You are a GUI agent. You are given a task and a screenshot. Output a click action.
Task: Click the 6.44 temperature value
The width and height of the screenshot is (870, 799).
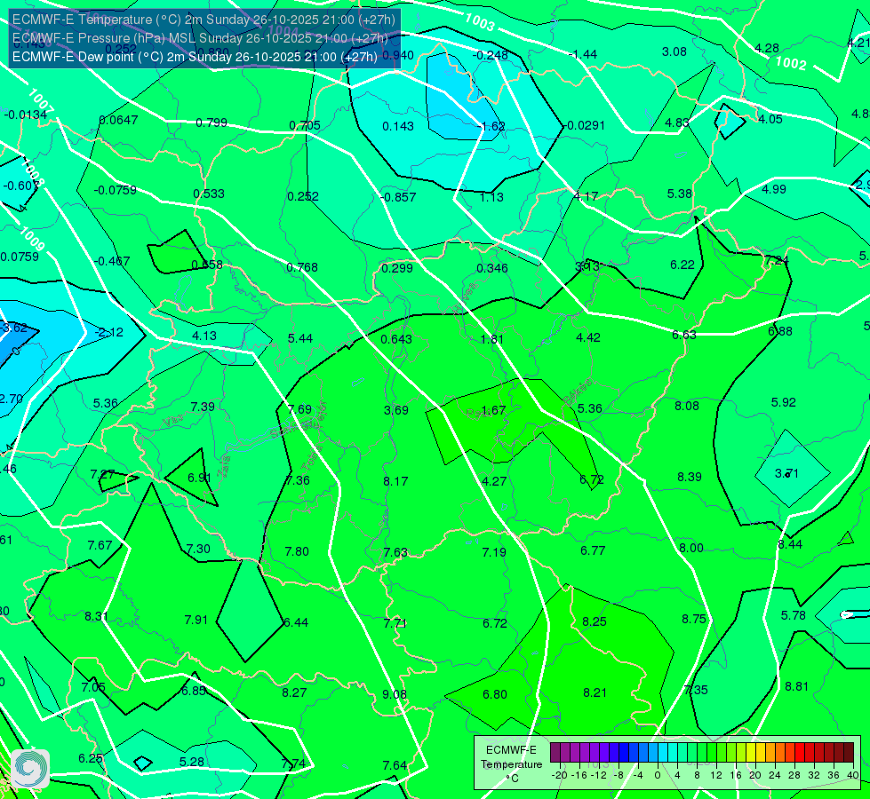(x=296, y=622)
